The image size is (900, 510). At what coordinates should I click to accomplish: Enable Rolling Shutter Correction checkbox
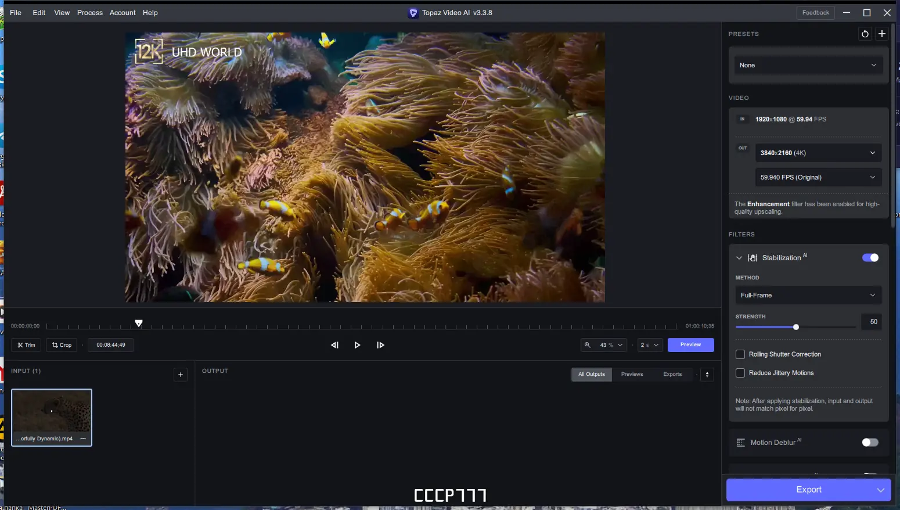click(x=740, y=354)
